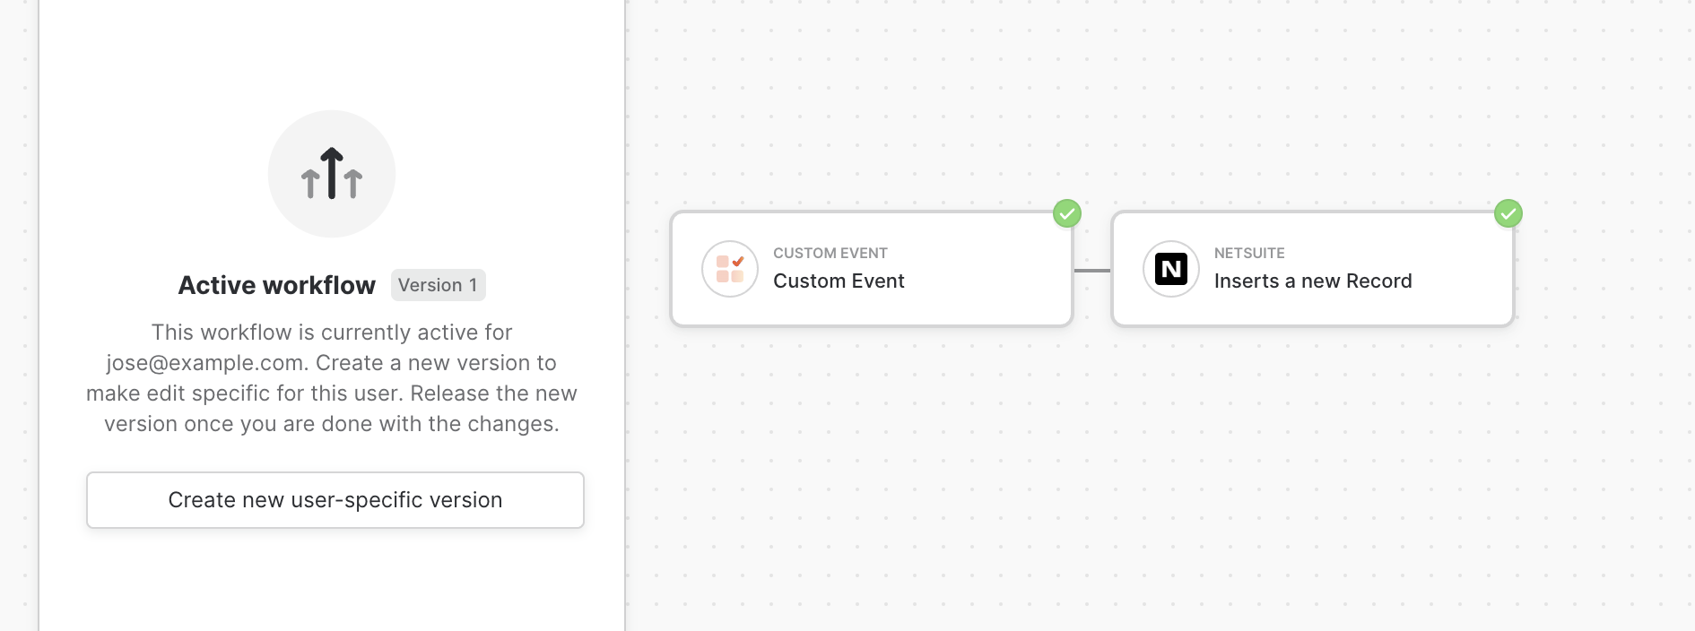Click the divider between panel and canvas
The image size is (1695, 631).
[x=625, y=315]
